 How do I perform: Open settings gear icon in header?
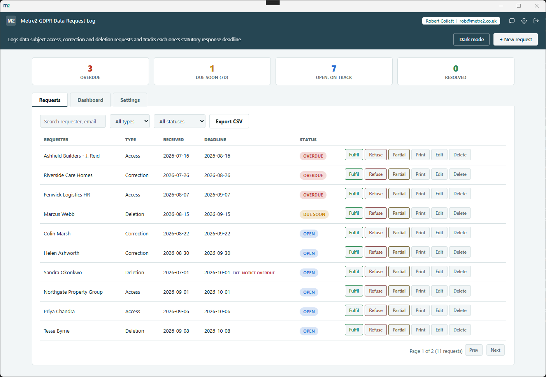524,21
